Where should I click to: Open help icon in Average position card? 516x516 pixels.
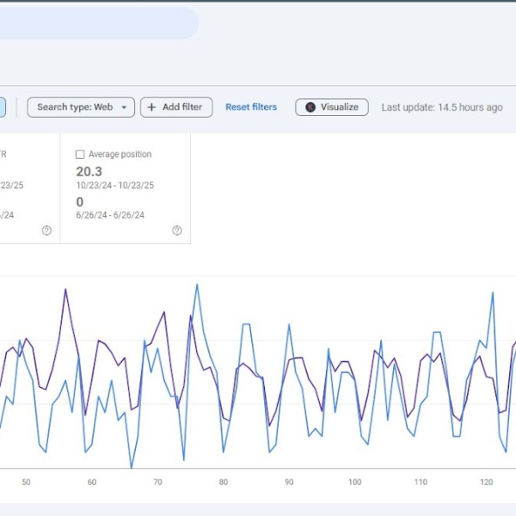tap(176, 230)
